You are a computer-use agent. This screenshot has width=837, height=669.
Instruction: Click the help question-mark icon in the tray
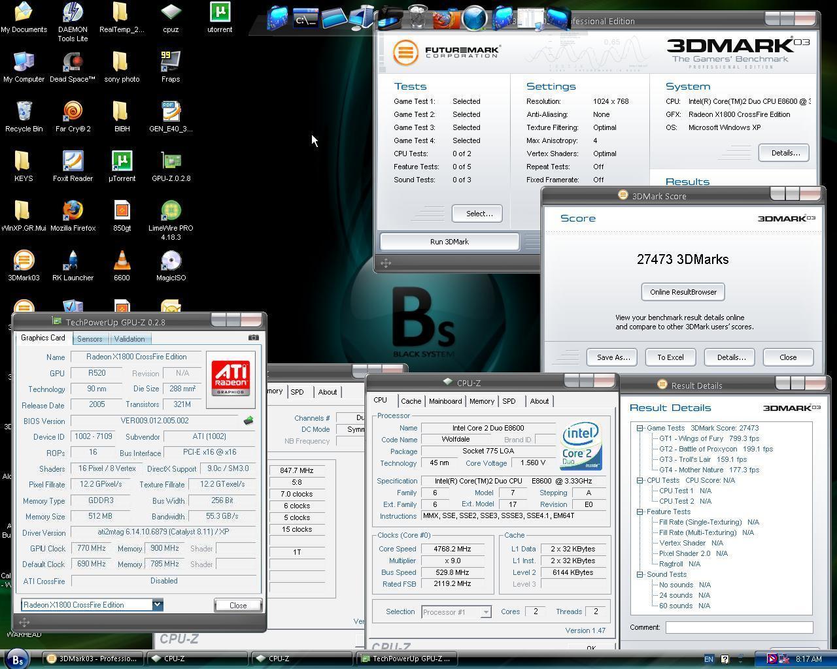[x=725, y=659]
